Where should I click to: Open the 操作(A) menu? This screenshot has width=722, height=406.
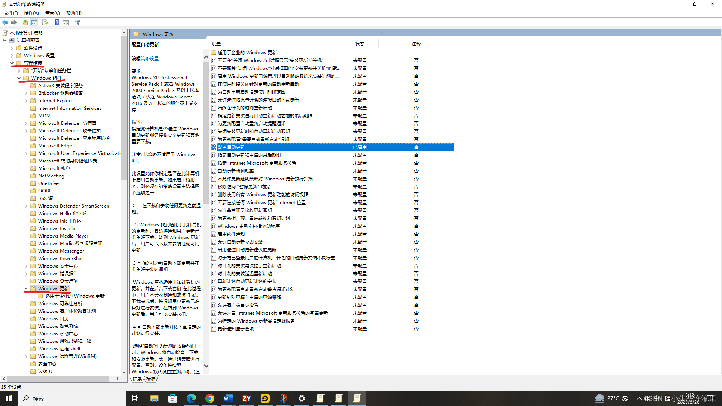(x=31, y=13)
